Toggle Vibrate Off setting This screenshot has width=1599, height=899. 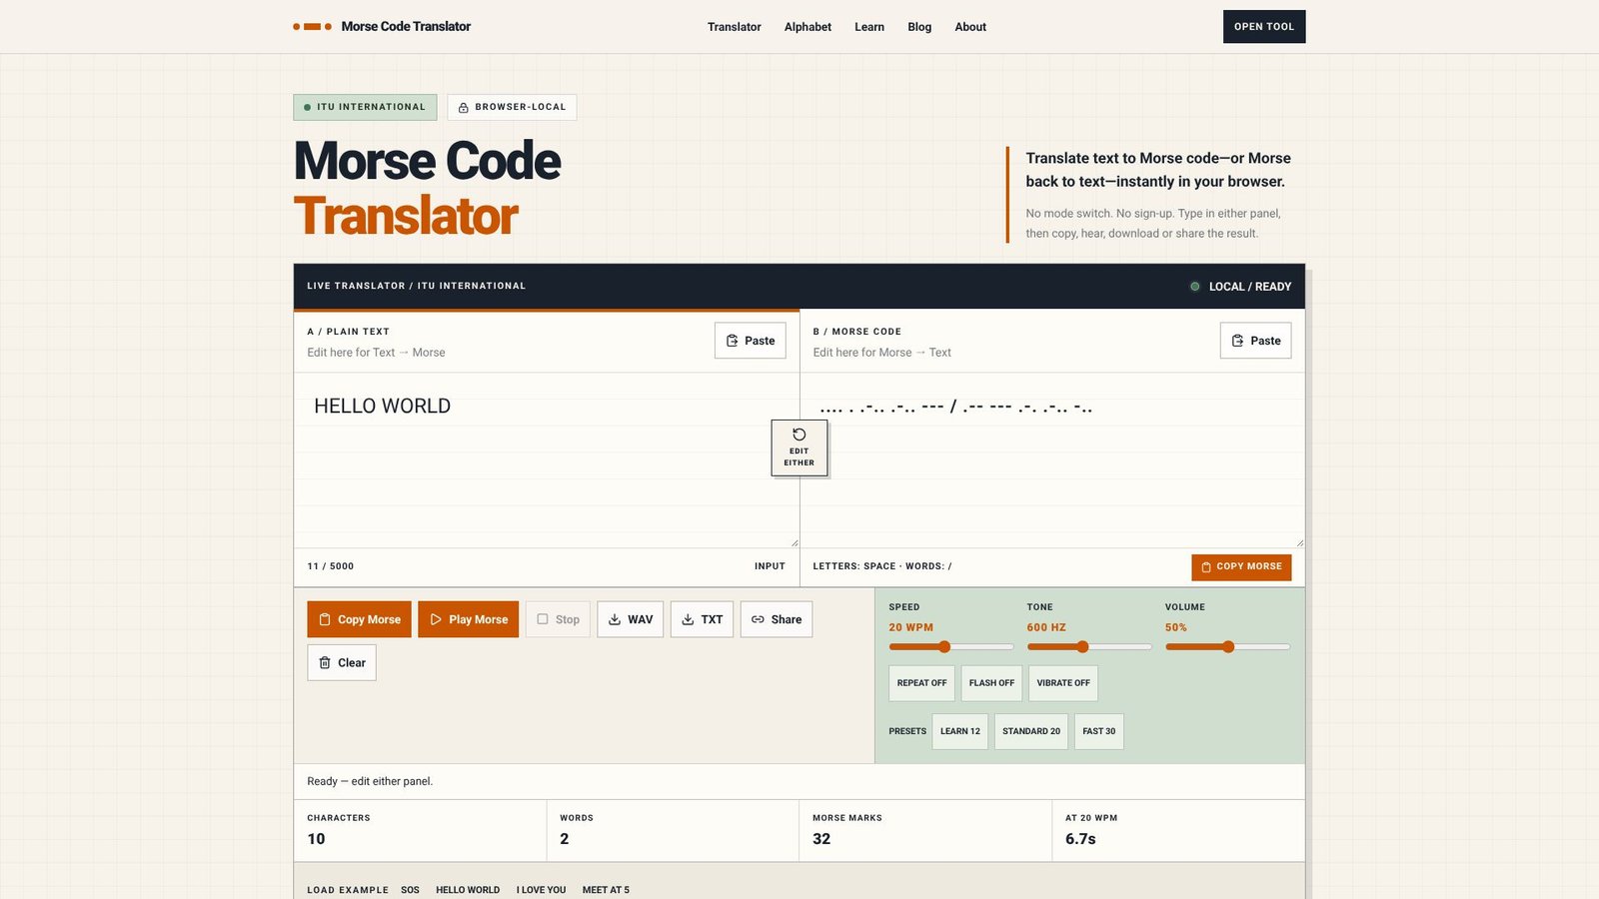click(1063, 683)
